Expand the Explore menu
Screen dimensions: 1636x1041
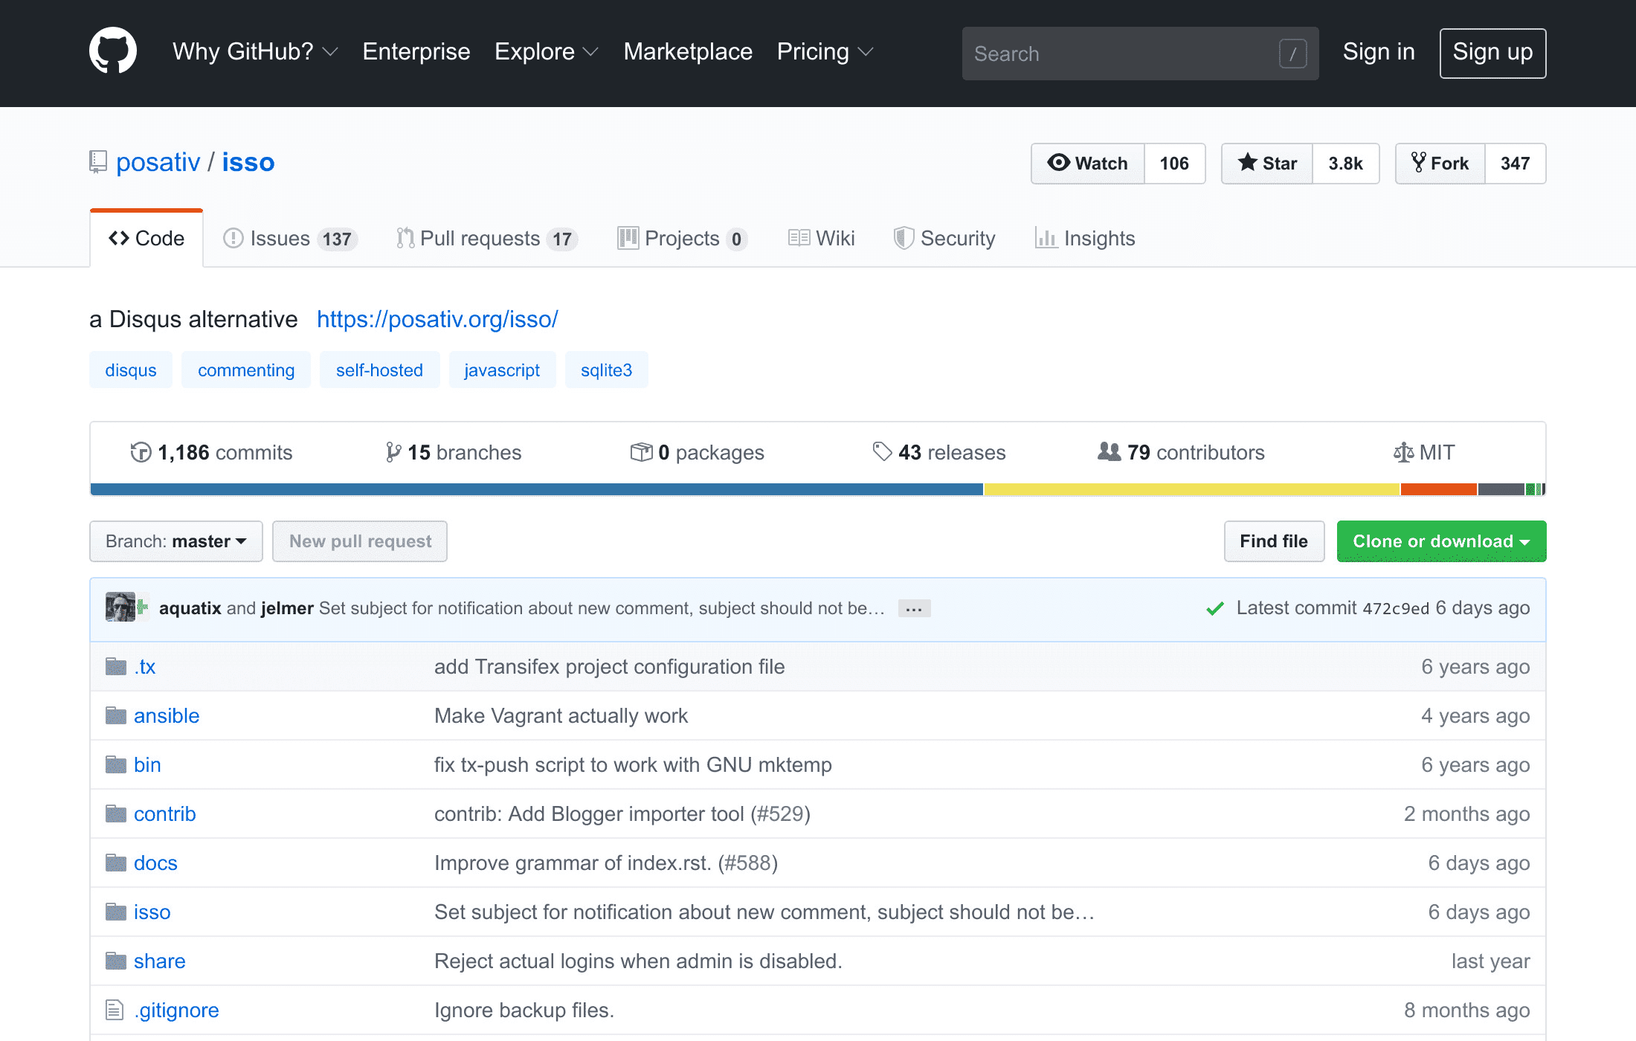click(x=547, y=51)
